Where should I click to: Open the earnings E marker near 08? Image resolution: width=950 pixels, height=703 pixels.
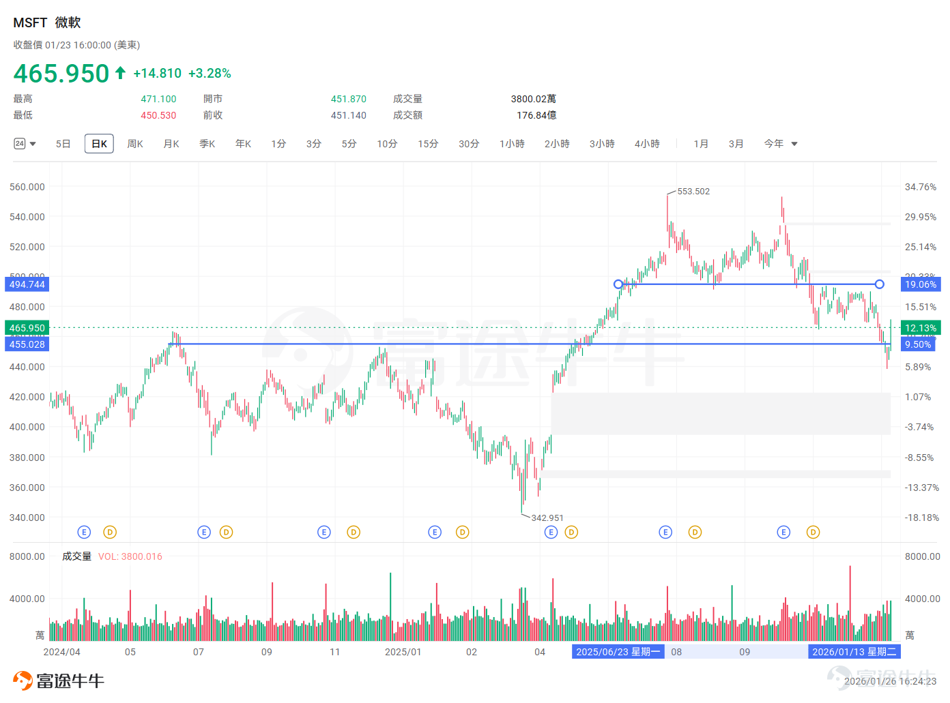coord(665,532)
